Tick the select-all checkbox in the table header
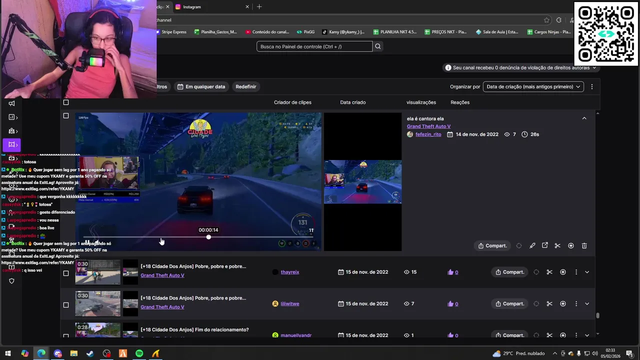This screenshot has width=640, height=360. [65, 102]
